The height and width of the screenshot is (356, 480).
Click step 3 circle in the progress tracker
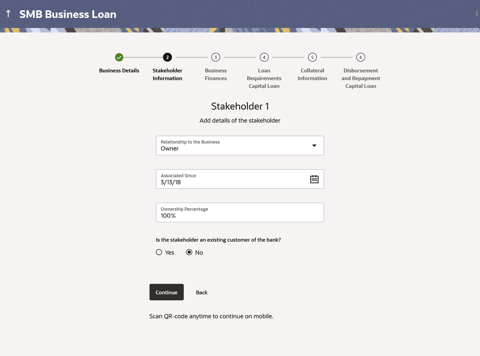click(x=215, y=57)
